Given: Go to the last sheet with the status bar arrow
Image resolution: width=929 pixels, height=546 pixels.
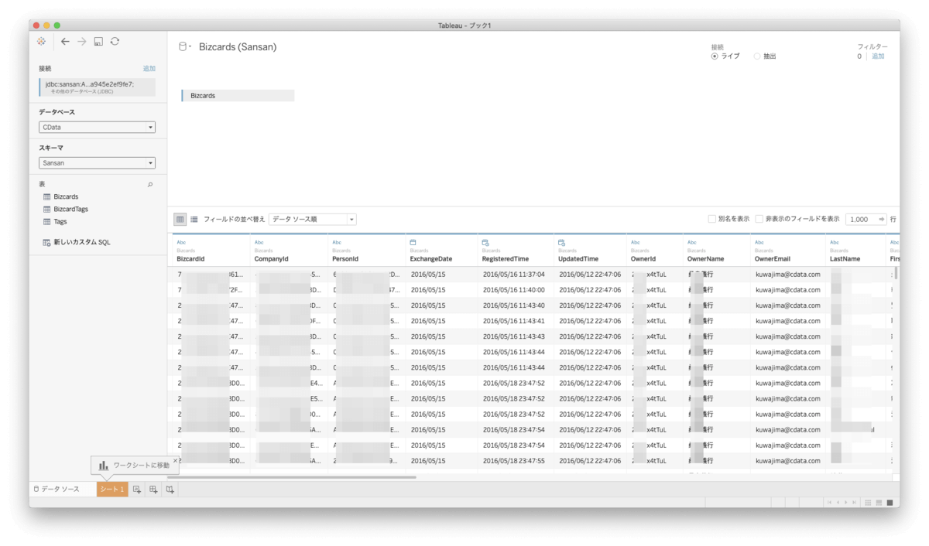Looking at the screenshot, I should [854, 503].
